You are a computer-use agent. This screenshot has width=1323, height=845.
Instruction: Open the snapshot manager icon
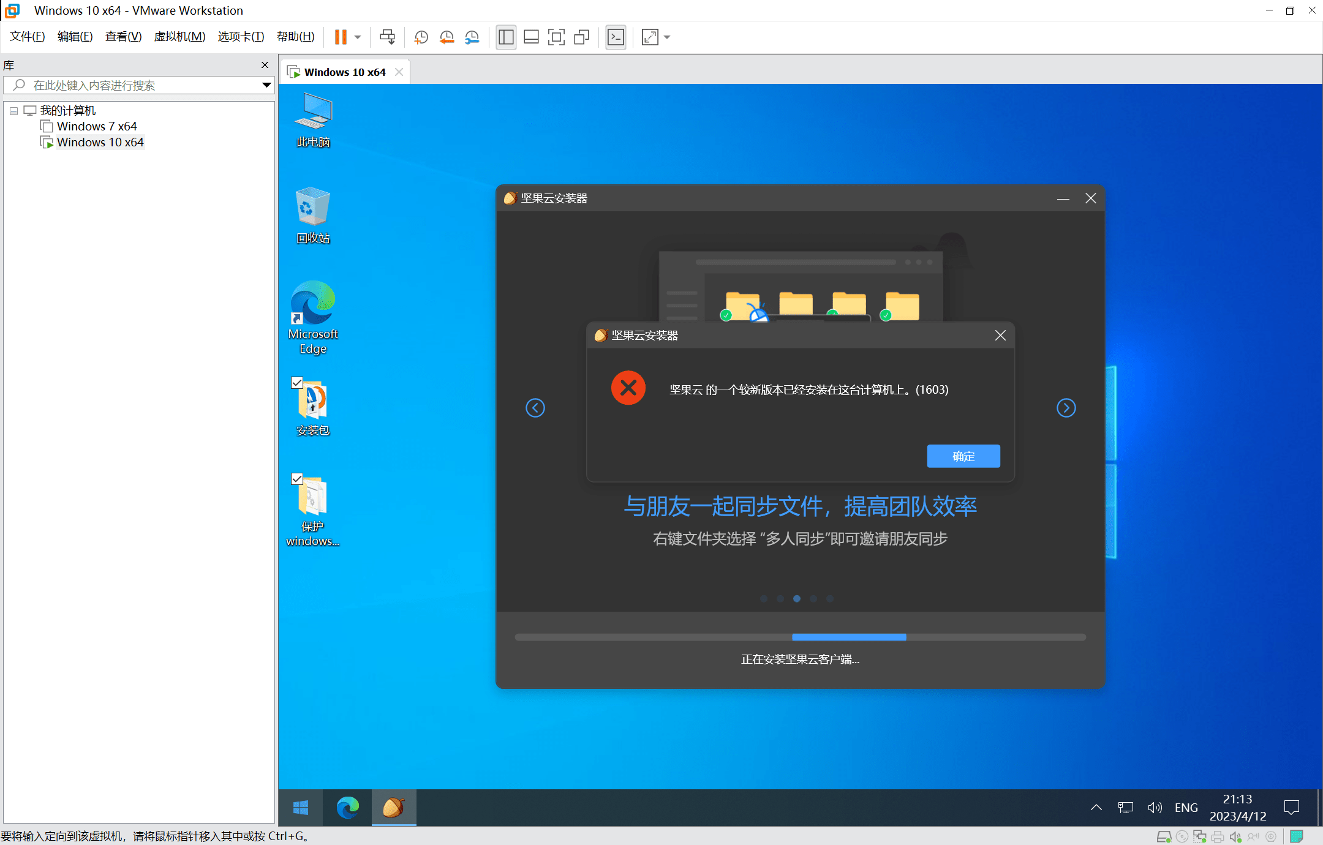472,37
